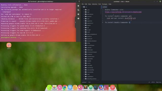Open the purple $_ terminal in dock
Viewport: 162px width, 91px height.
106,87
